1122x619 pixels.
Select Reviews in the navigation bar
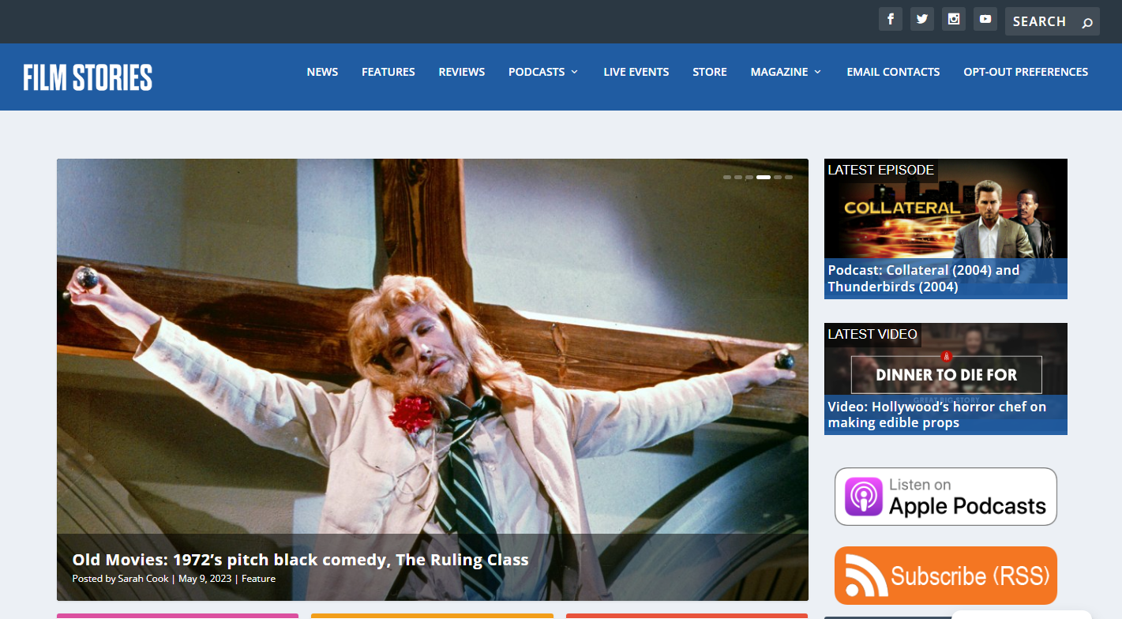click(462, 72)
